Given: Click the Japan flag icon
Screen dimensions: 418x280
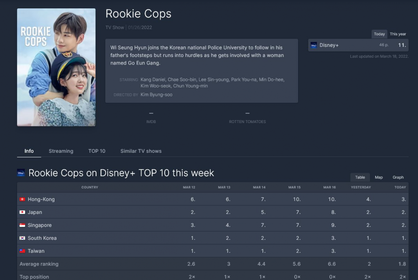Looking at the screenshot, I should pos(23,212).
